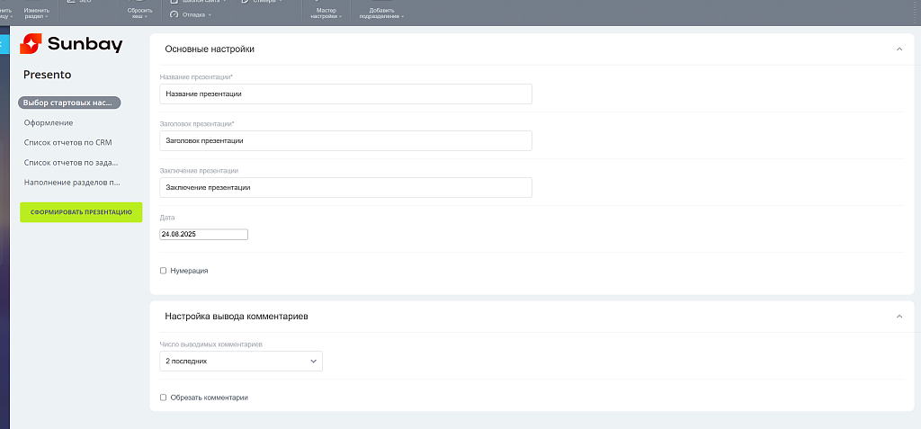The height and width of the screenshot is (429, 921).
Task: Open the Число выводимых комментариев dropdown
Action: pyautogui.click(x=241, y=361)
